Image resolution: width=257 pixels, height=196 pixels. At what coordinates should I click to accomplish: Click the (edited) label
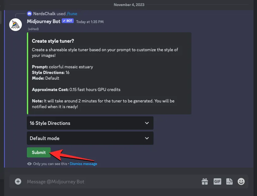tap(33, 29)
